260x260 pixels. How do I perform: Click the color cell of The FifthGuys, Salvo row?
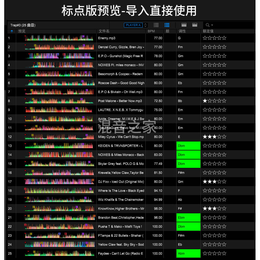[x=170, y=128]
